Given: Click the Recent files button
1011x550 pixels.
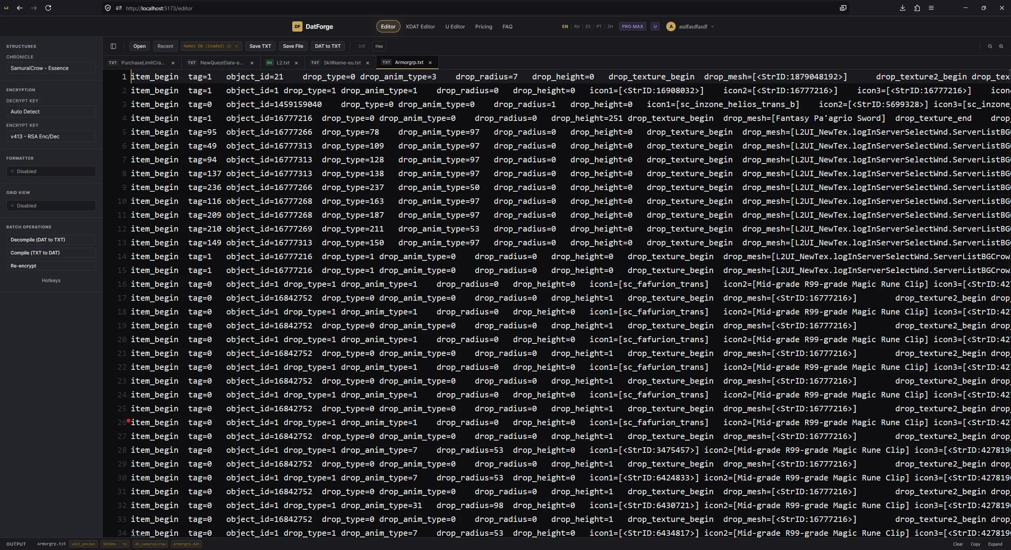Looking at the screenshot, I should 165,46.
